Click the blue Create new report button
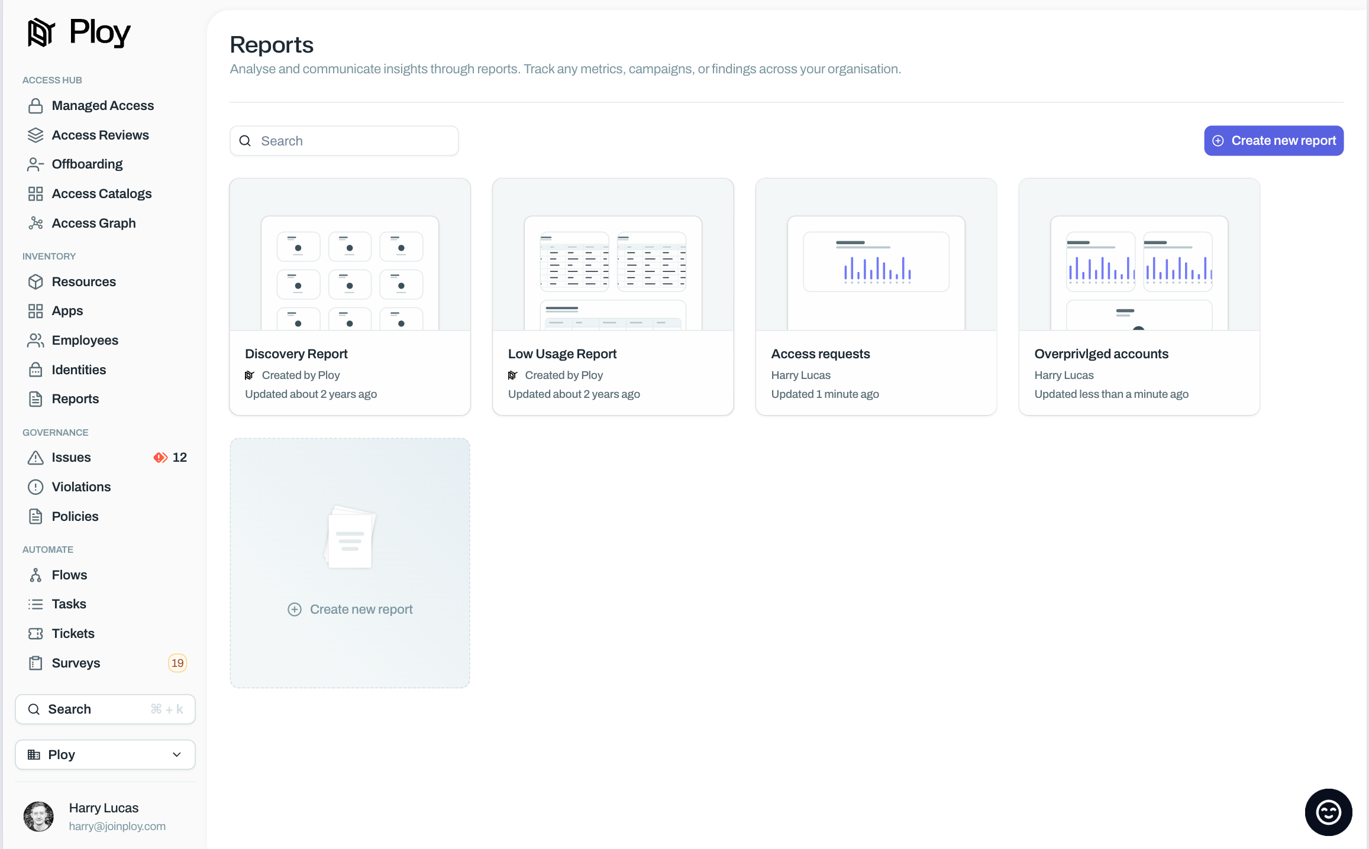This screenshot has height=849, width=1369. tap(1273, 141)
